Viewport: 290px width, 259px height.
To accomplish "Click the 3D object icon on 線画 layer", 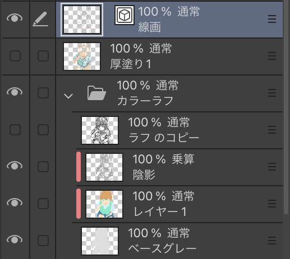I will tap(125, 15).
